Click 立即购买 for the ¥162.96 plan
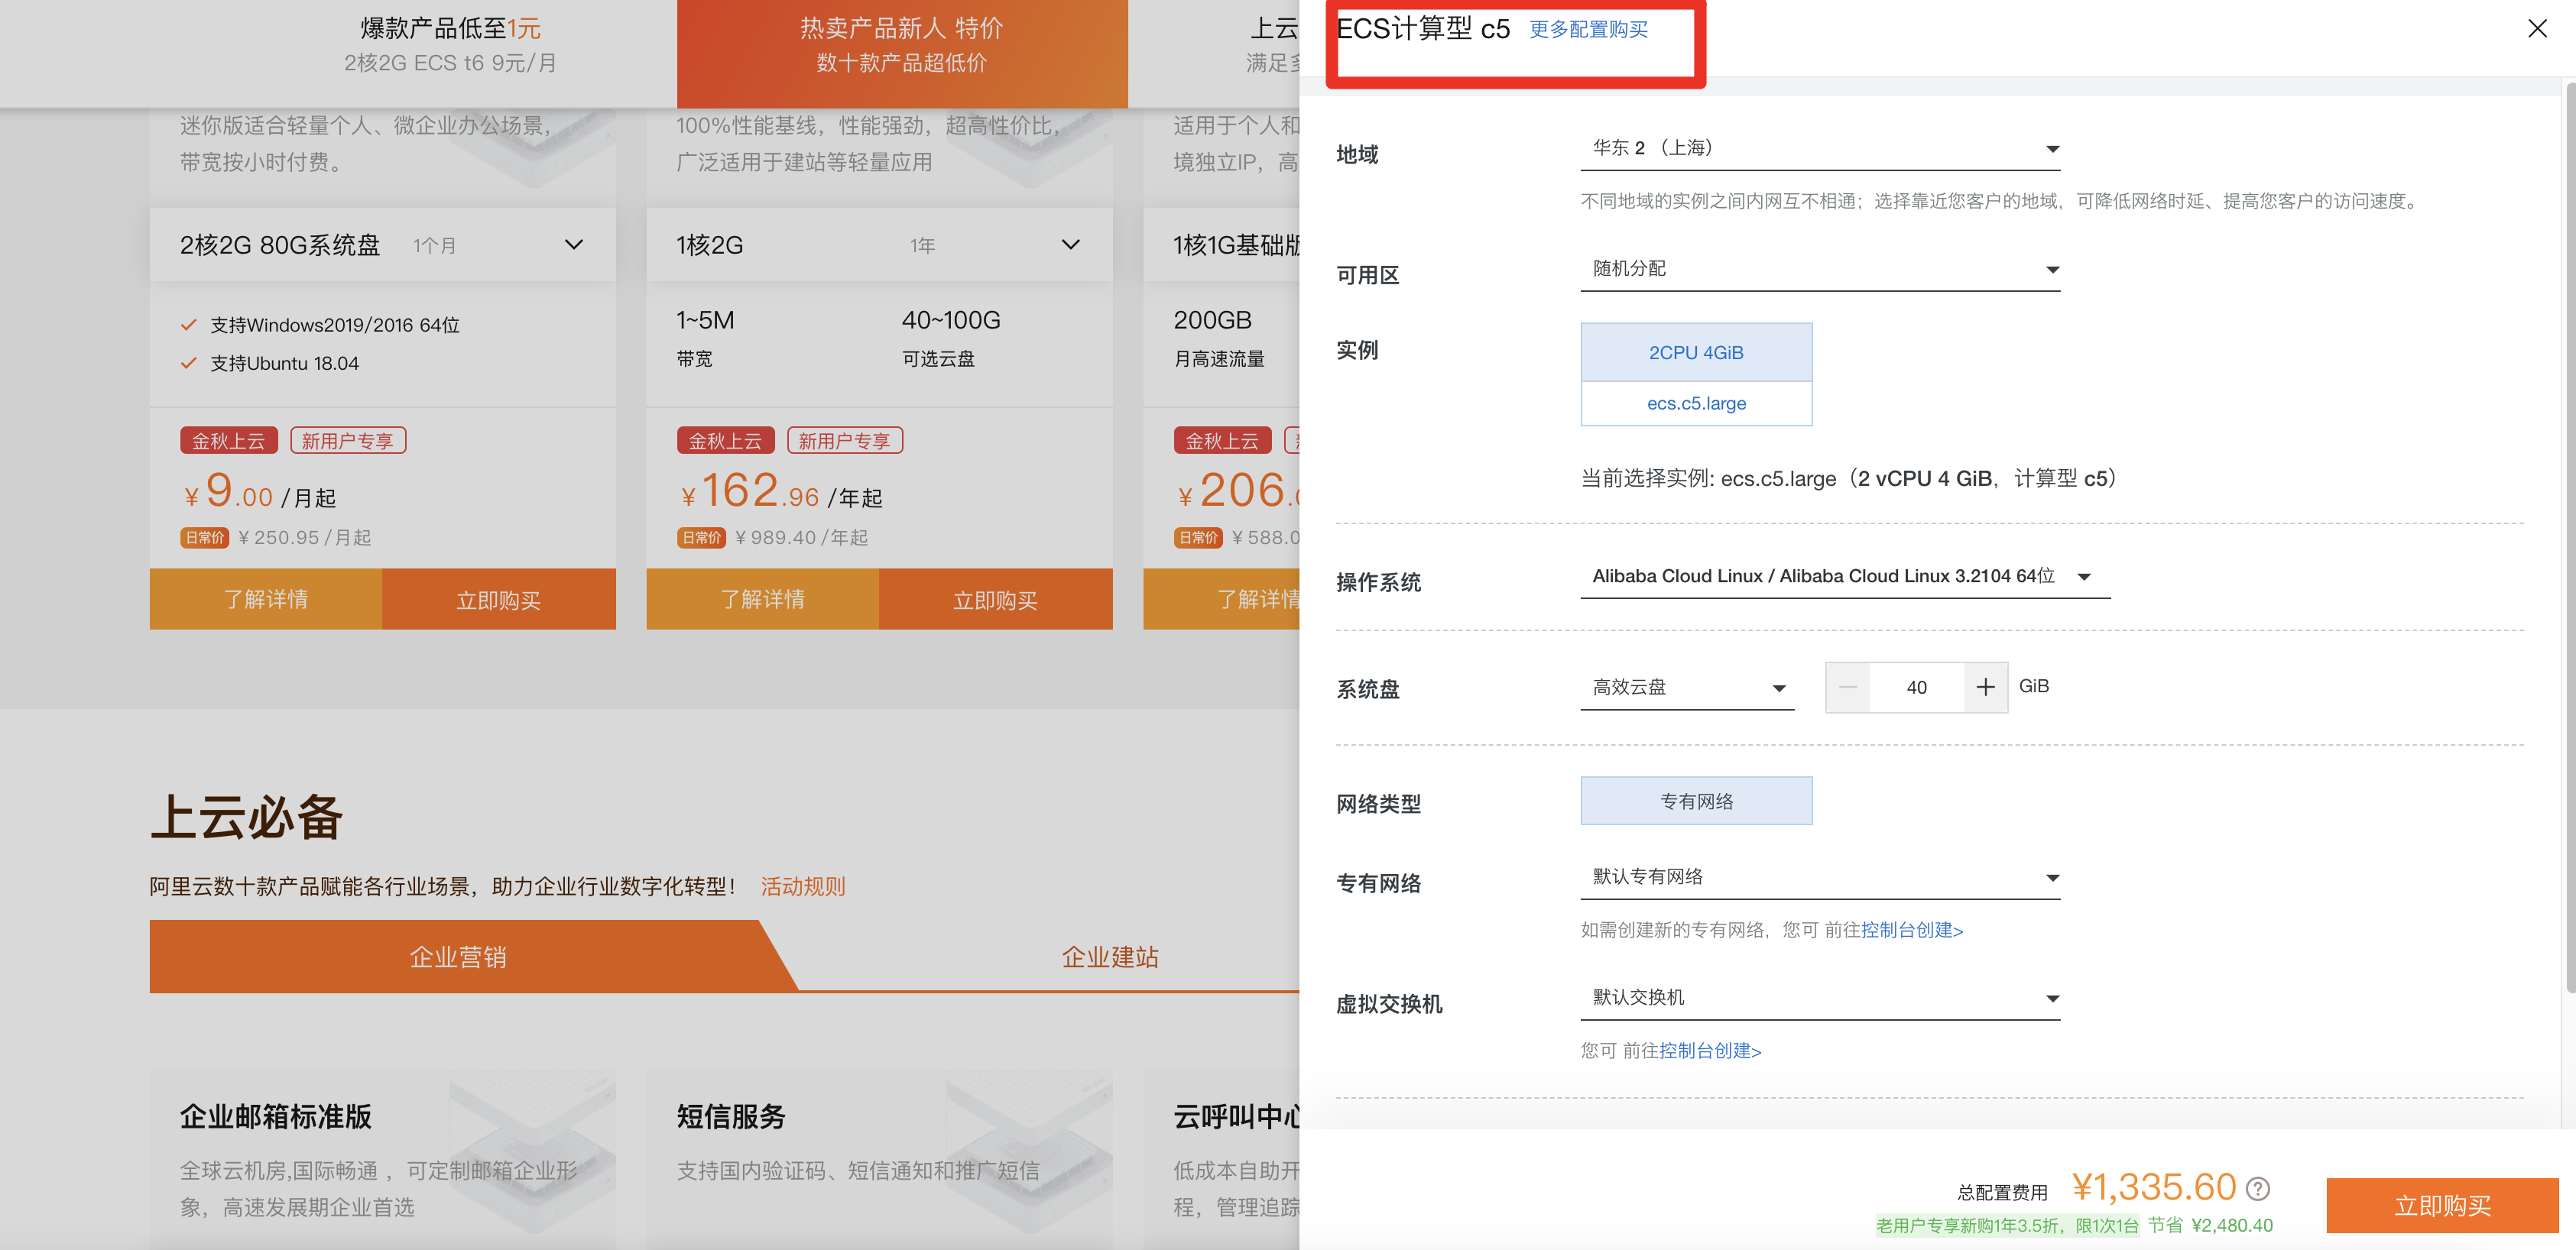2576x1250 pixels. (x=995, y=600)
